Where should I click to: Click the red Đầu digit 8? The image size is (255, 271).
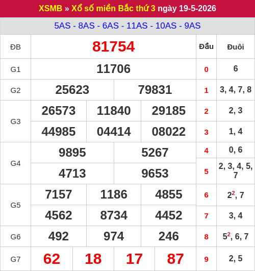pos(206,237)
